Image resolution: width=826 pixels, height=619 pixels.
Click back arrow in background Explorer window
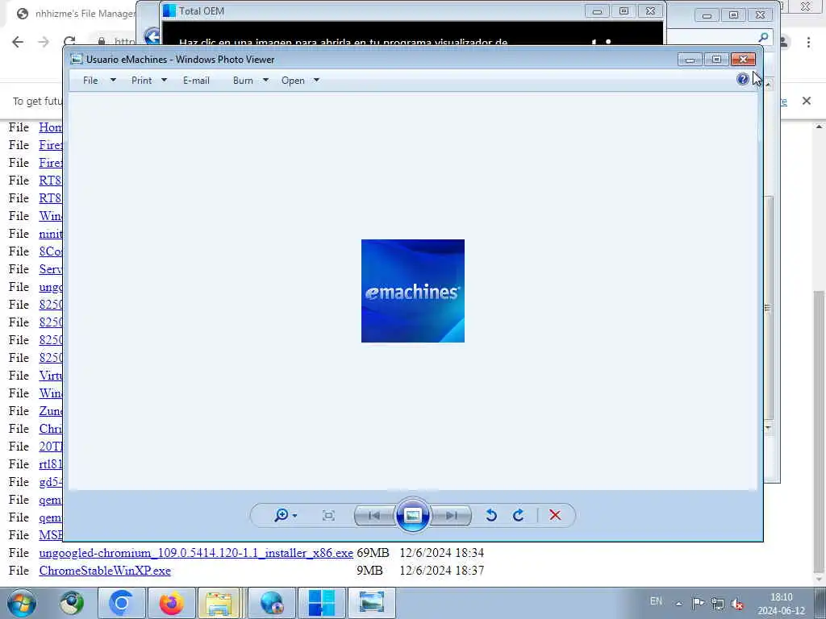[x=152, y=36]
